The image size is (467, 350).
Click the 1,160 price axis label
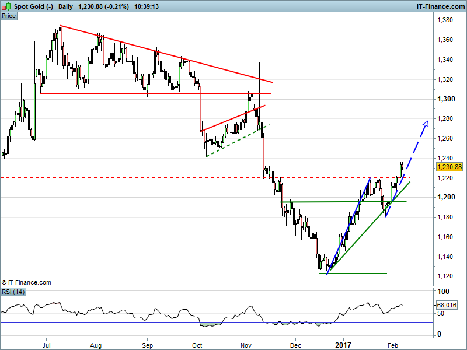click(x=445, y=237)
